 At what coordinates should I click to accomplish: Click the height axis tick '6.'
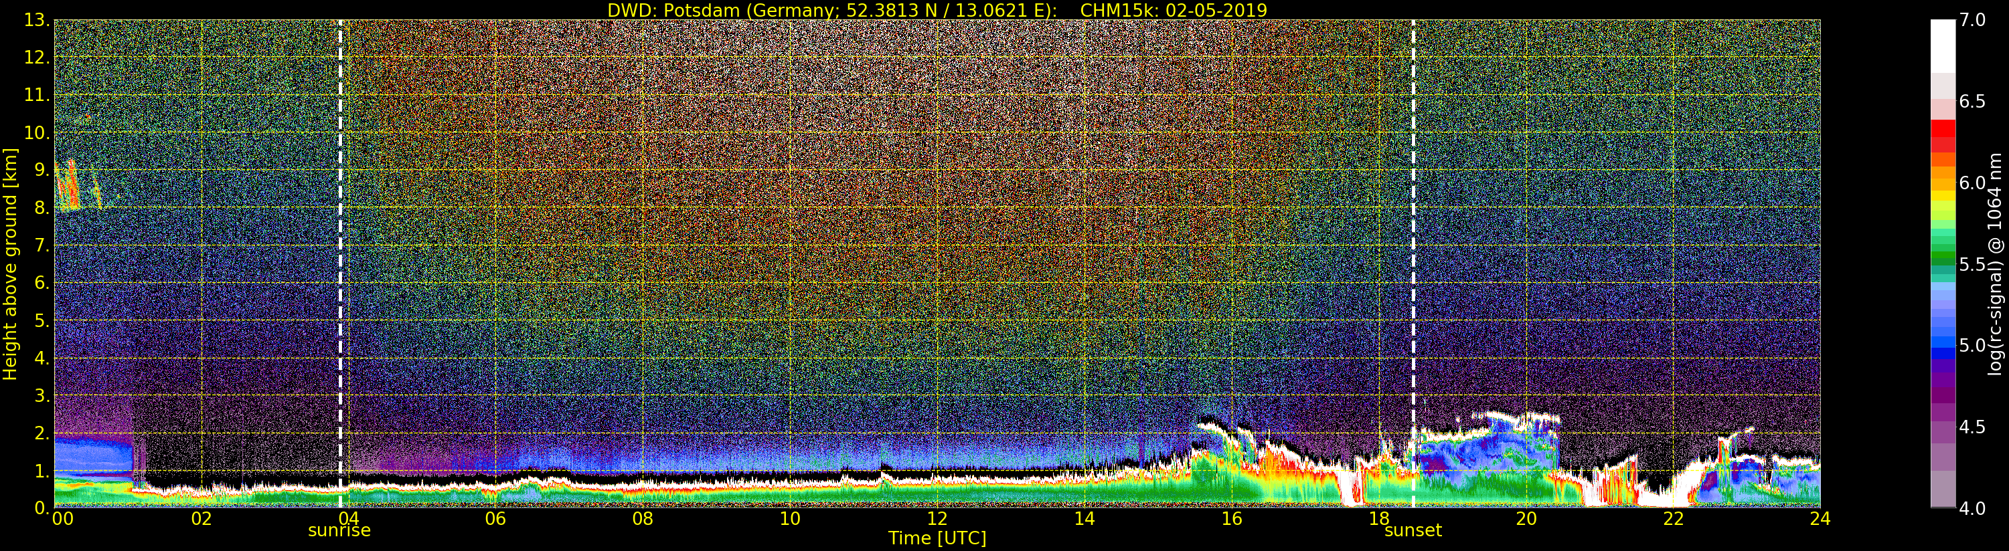[x=42, y=283]
